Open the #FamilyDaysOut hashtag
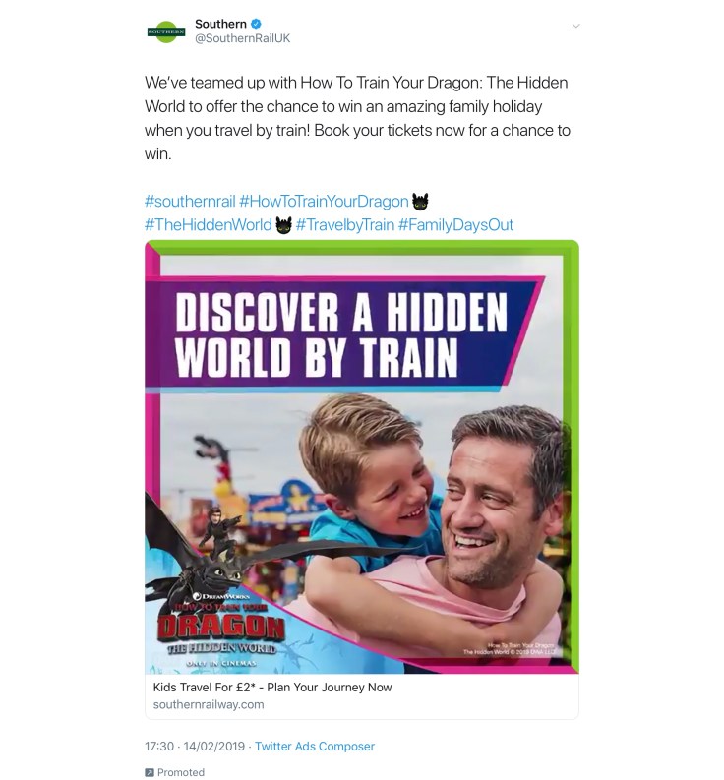 pyautogui.click(x=455, y=225)
